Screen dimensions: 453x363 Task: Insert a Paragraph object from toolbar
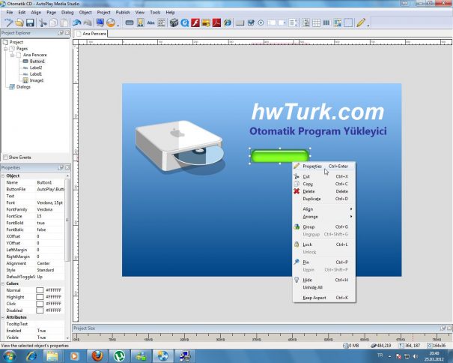pos(162,22)
